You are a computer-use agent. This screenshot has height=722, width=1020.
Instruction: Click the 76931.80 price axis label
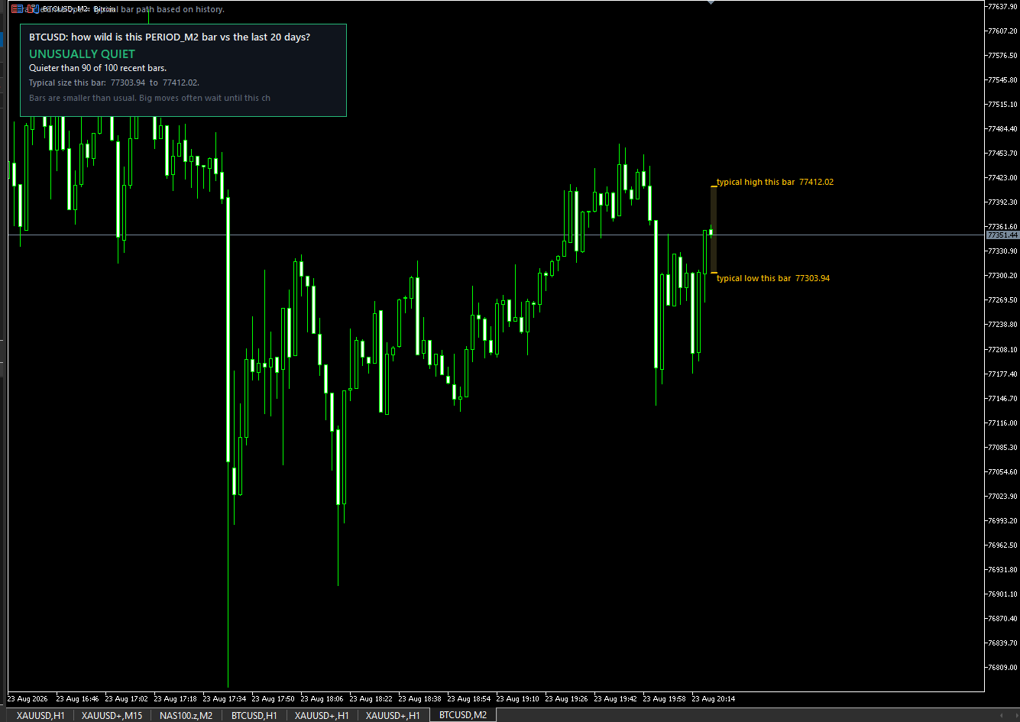[1002, 569]
